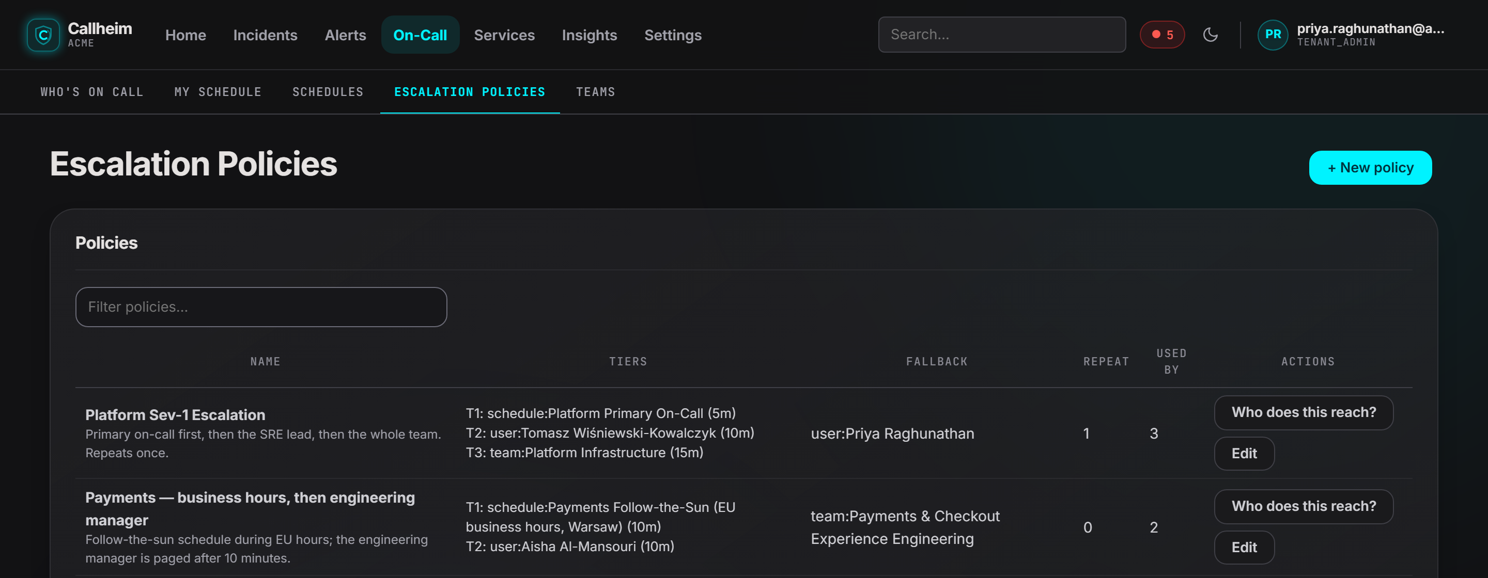Click the Fallback column header

(936, 362)
